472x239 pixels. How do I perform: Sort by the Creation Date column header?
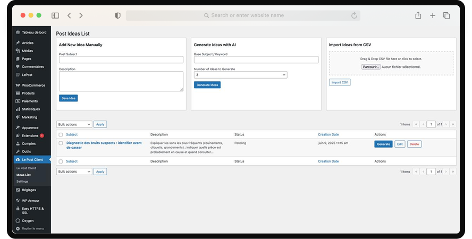pyautogui.click(x=328, y=134)
